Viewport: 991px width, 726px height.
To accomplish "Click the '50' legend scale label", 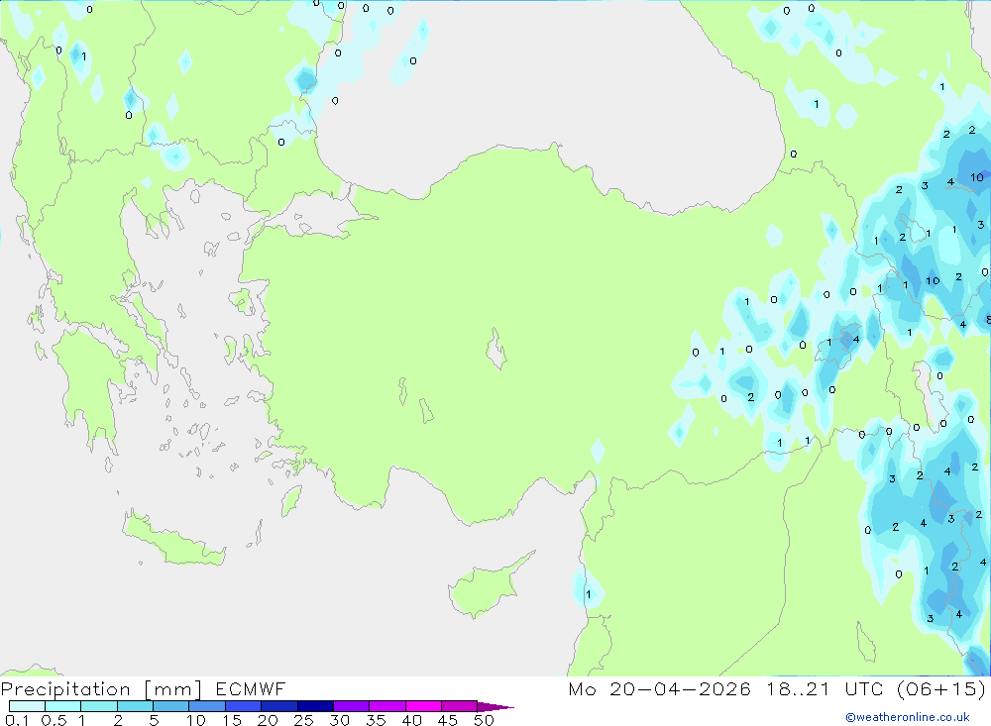I will point(484,720).
